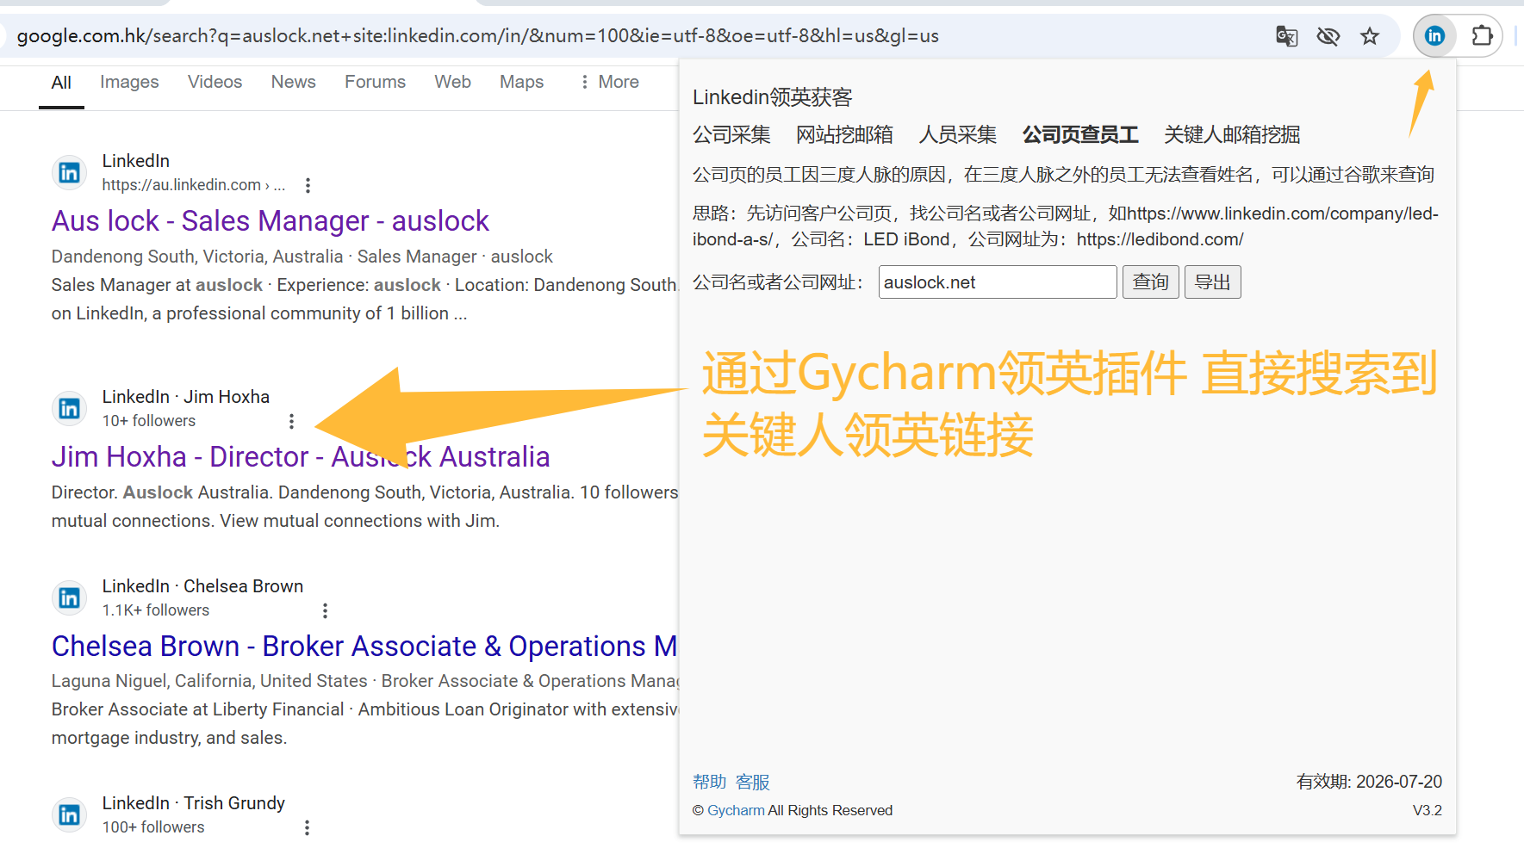Click LinkedIn · Jim Hoxha source label

pyautogui.click(x=186, y=397)
